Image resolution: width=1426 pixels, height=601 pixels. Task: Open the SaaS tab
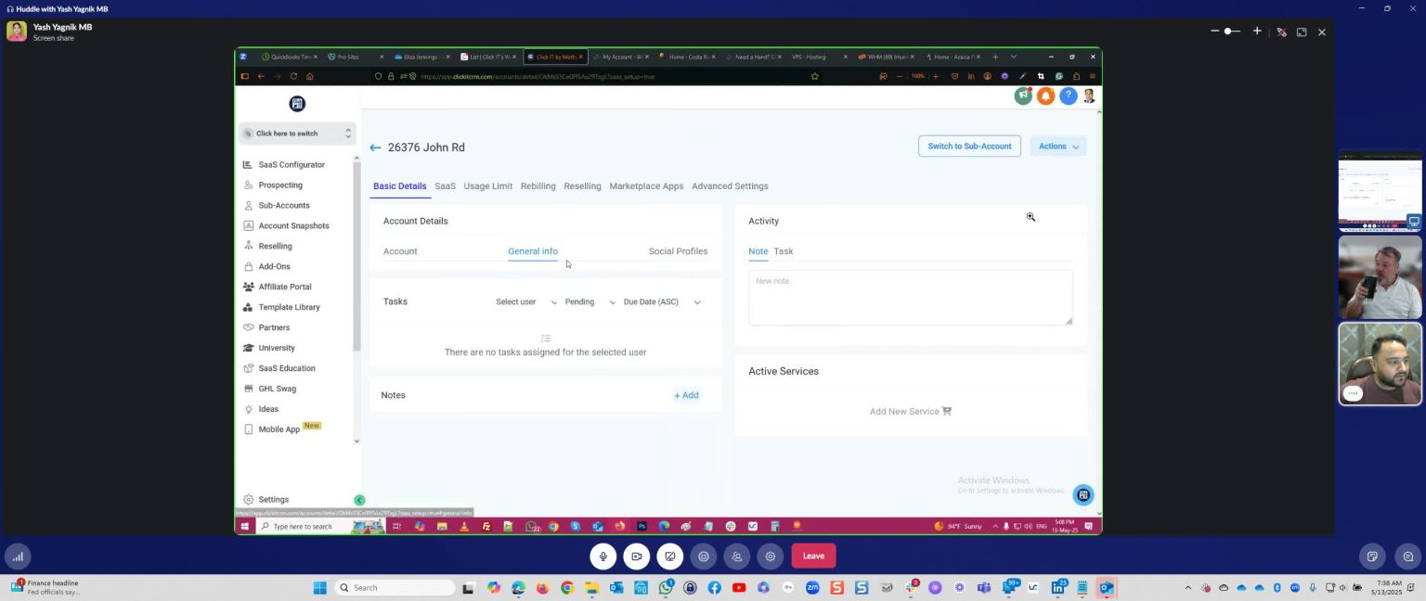click(445, 186)
